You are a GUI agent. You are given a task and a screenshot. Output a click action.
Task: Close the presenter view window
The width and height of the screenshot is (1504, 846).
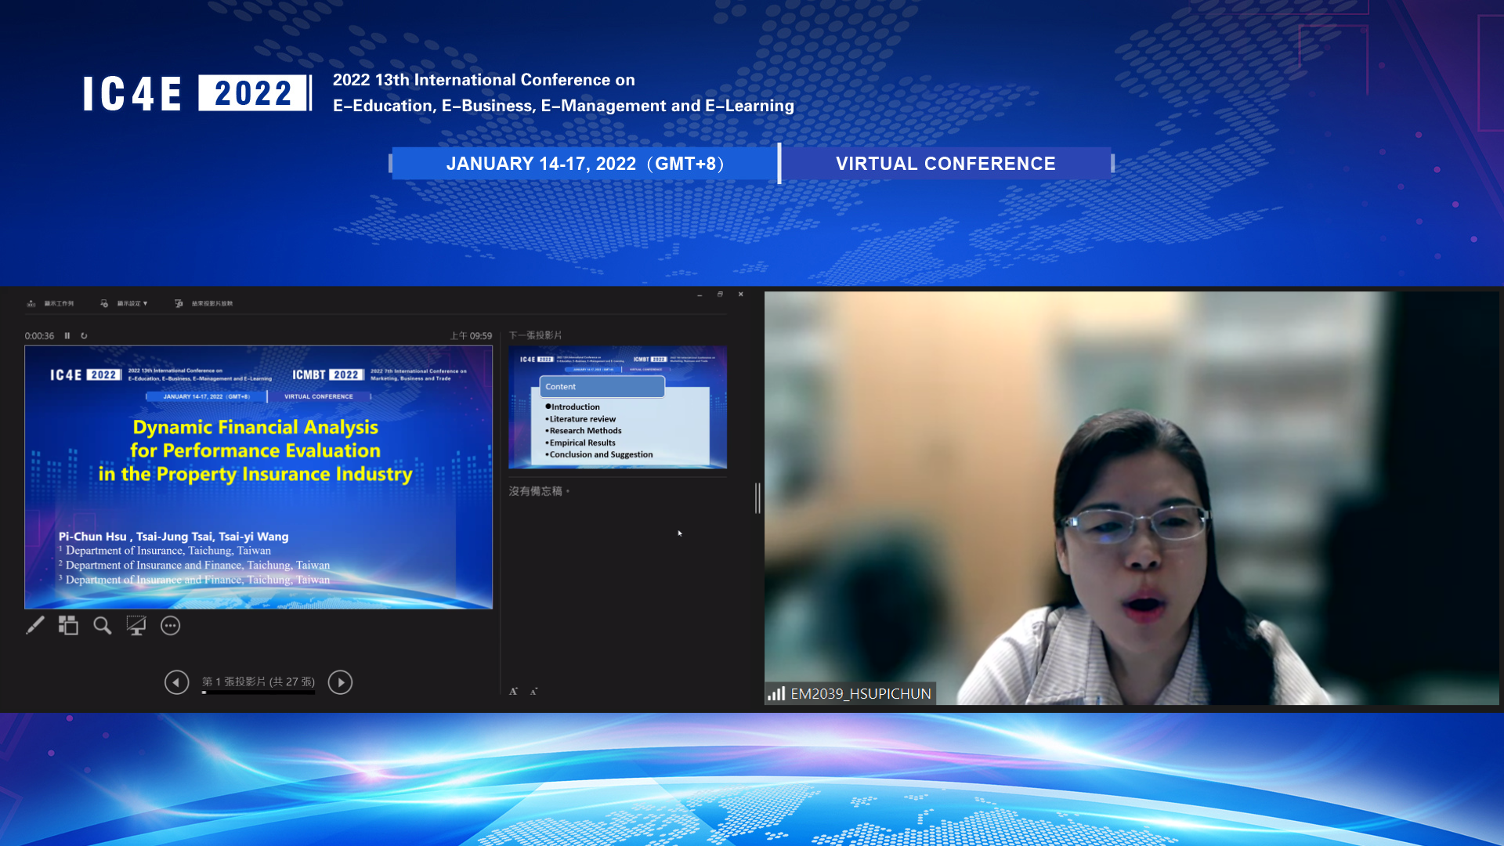click(740, 295)
